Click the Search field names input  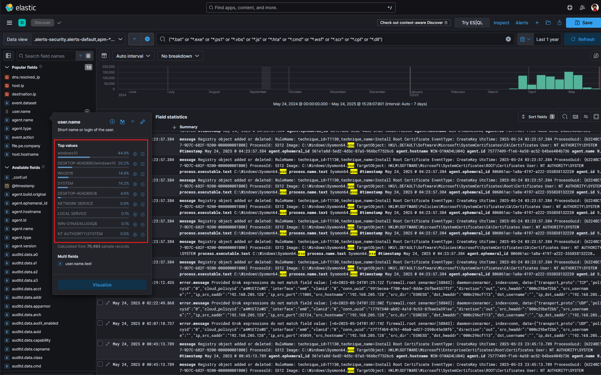[x=46, y=56]
